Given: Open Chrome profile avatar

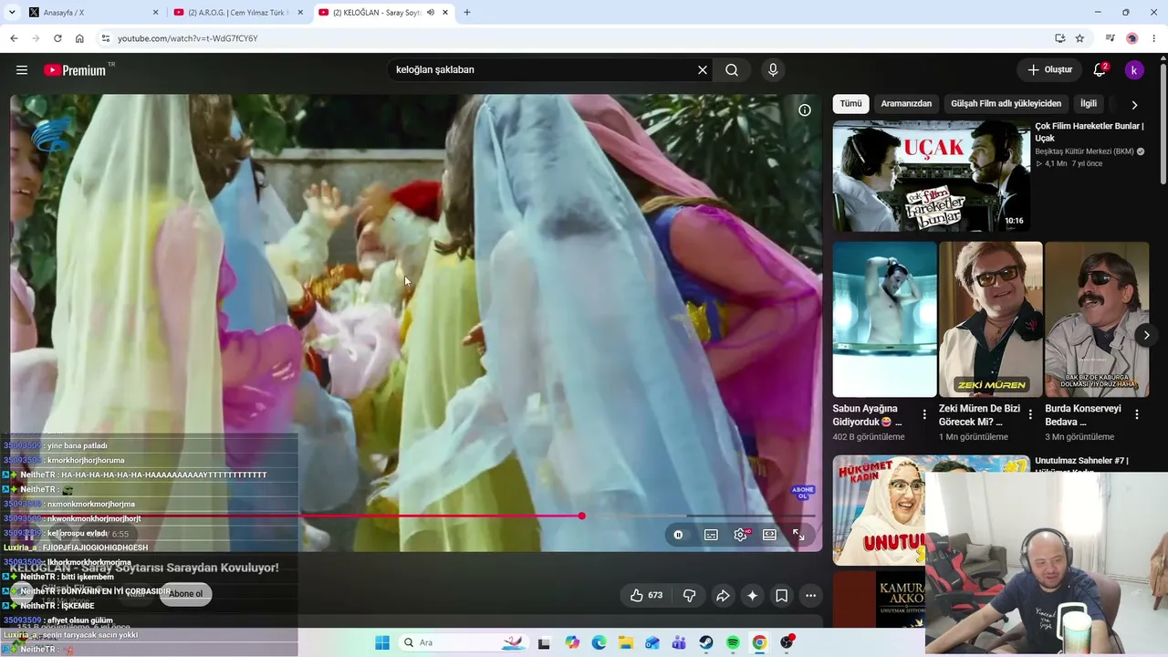Looking at the screenshot, I should click(1131, 38).
